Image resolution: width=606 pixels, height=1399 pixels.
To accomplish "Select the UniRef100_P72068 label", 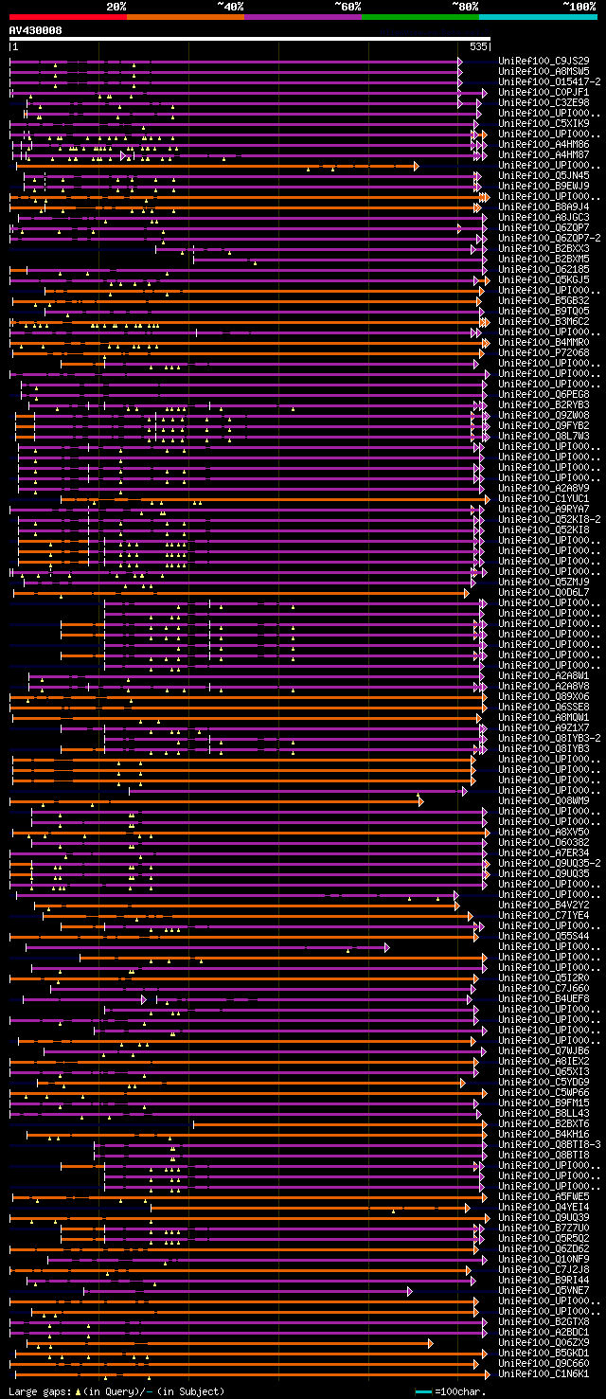I will (x=544, y=352).
